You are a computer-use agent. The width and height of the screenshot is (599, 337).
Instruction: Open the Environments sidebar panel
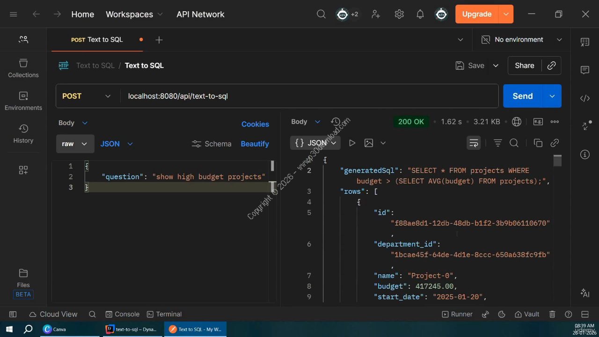coord(23,101)
